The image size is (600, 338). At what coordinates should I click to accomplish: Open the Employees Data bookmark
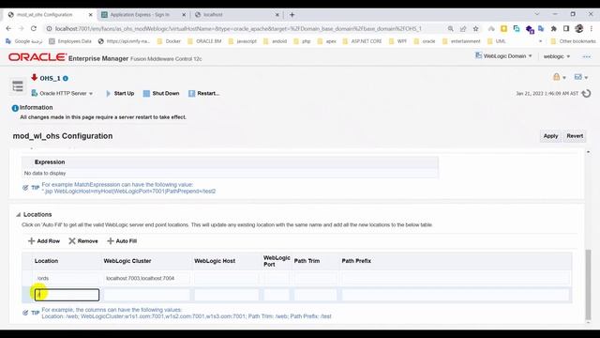[70, 41]
